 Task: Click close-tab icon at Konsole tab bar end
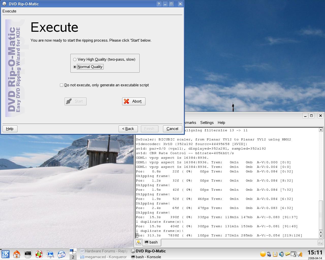(320, 243)
